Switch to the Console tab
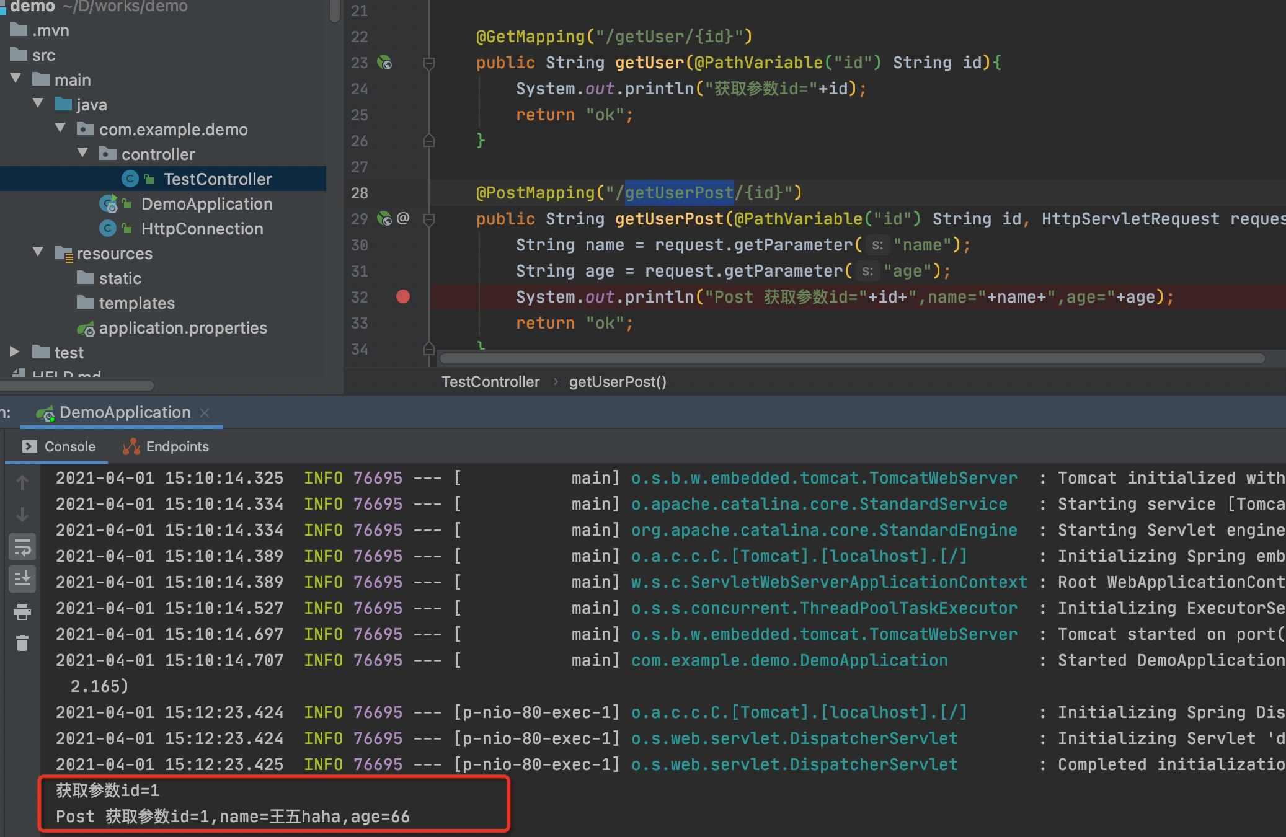 (58, 446)
